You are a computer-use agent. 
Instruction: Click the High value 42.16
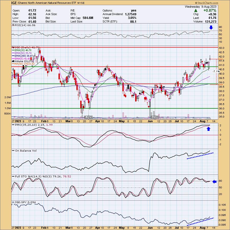click(x=32, y=14)
